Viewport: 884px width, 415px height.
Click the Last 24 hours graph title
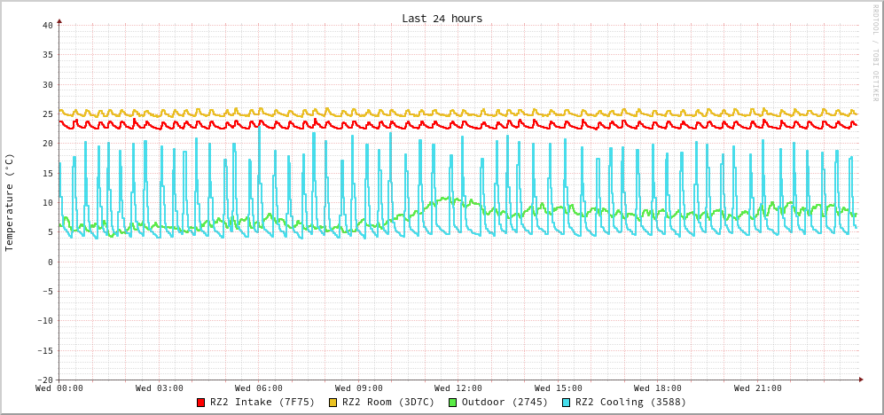442,19
